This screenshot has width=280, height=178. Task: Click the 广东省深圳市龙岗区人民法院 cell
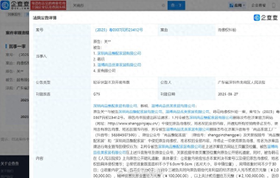click(x=241, y=82)
